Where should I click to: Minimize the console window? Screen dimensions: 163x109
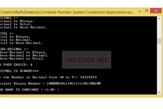click(x=140, y=11)
